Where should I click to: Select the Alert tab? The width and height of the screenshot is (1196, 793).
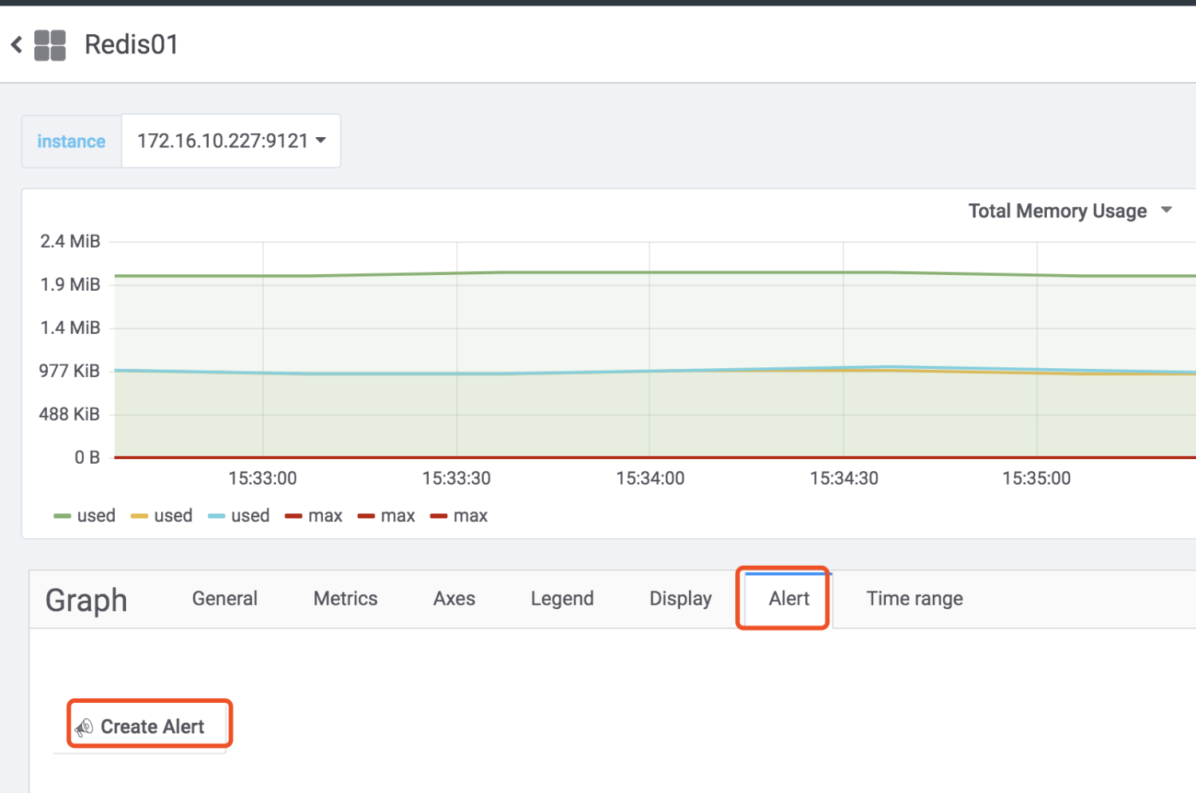pyautogui.click(x=789, y=599)
